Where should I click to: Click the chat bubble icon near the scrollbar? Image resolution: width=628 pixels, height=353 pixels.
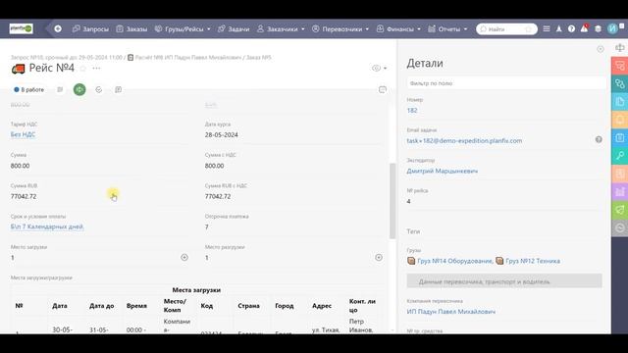pyautogui.click(x=383, y=89)
